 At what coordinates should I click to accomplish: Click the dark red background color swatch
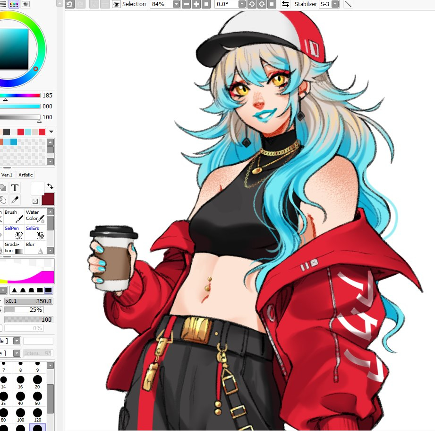click(x=48, y=199)
